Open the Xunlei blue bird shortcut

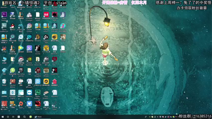coord(29,104)
